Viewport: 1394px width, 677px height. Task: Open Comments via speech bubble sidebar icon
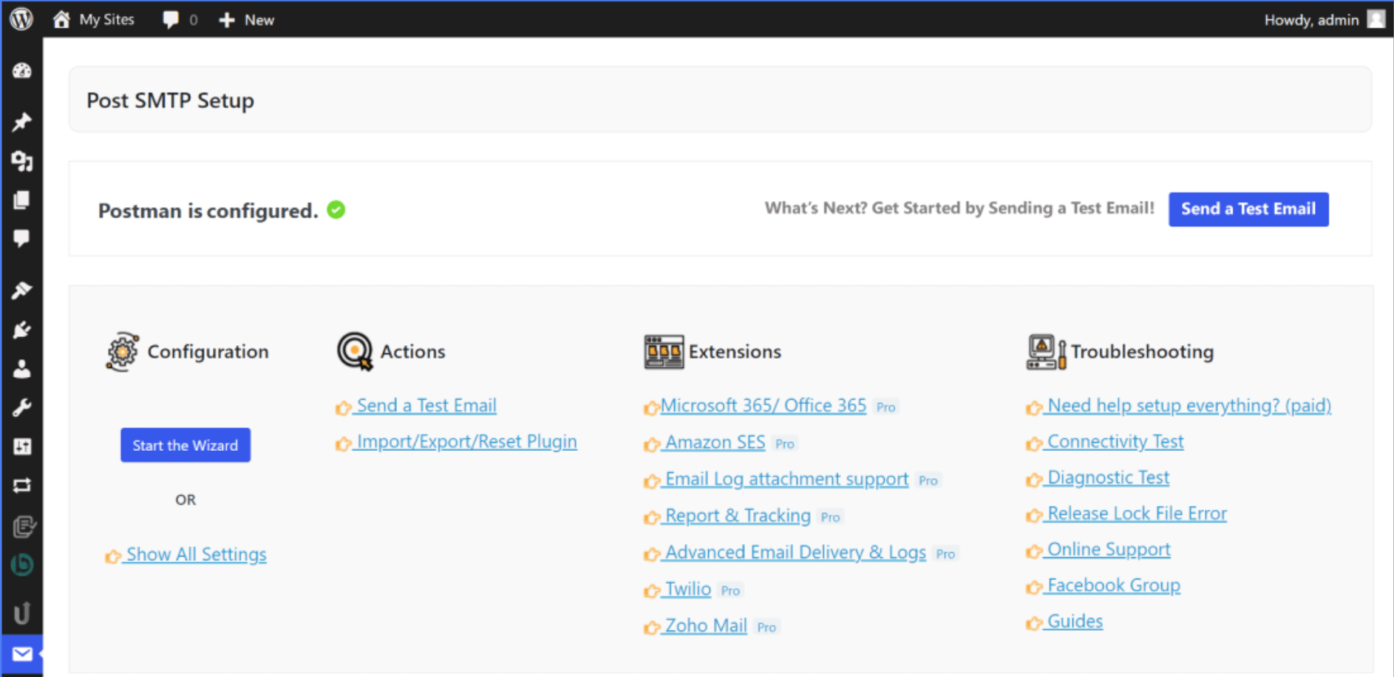pyautogui.click(x=22, y=238)
